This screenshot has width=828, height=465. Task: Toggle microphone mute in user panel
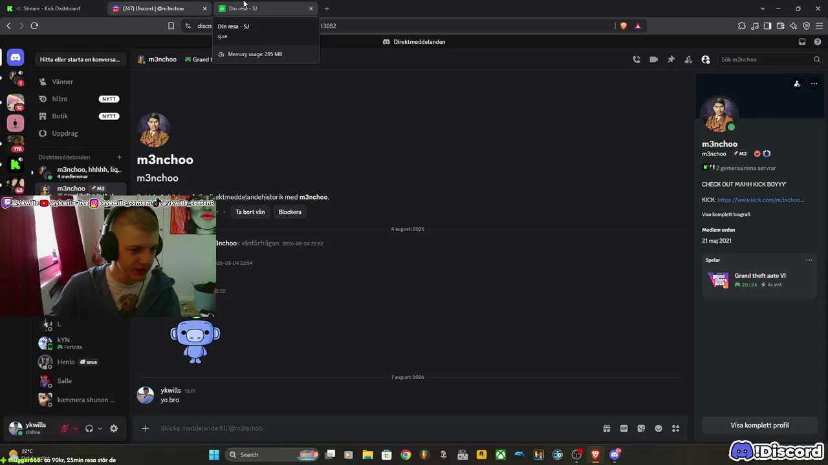[65, 428]
